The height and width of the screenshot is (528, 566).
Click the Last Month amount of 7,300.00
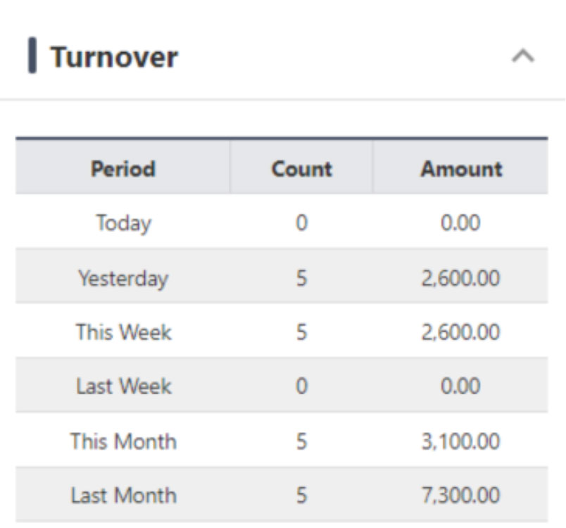[461, 496]
